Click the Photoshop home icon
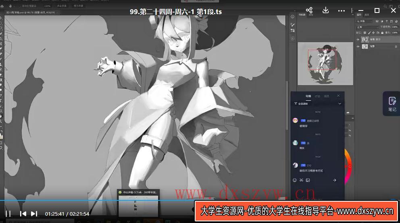 pyautogui.click(x=2, y=6)
